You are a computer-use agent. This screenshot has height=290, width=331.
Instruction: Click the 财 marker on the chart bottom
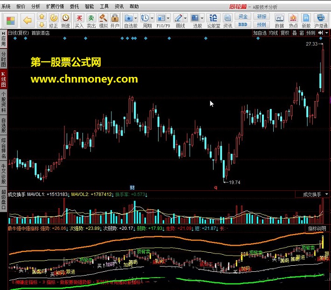click(132, 187)
